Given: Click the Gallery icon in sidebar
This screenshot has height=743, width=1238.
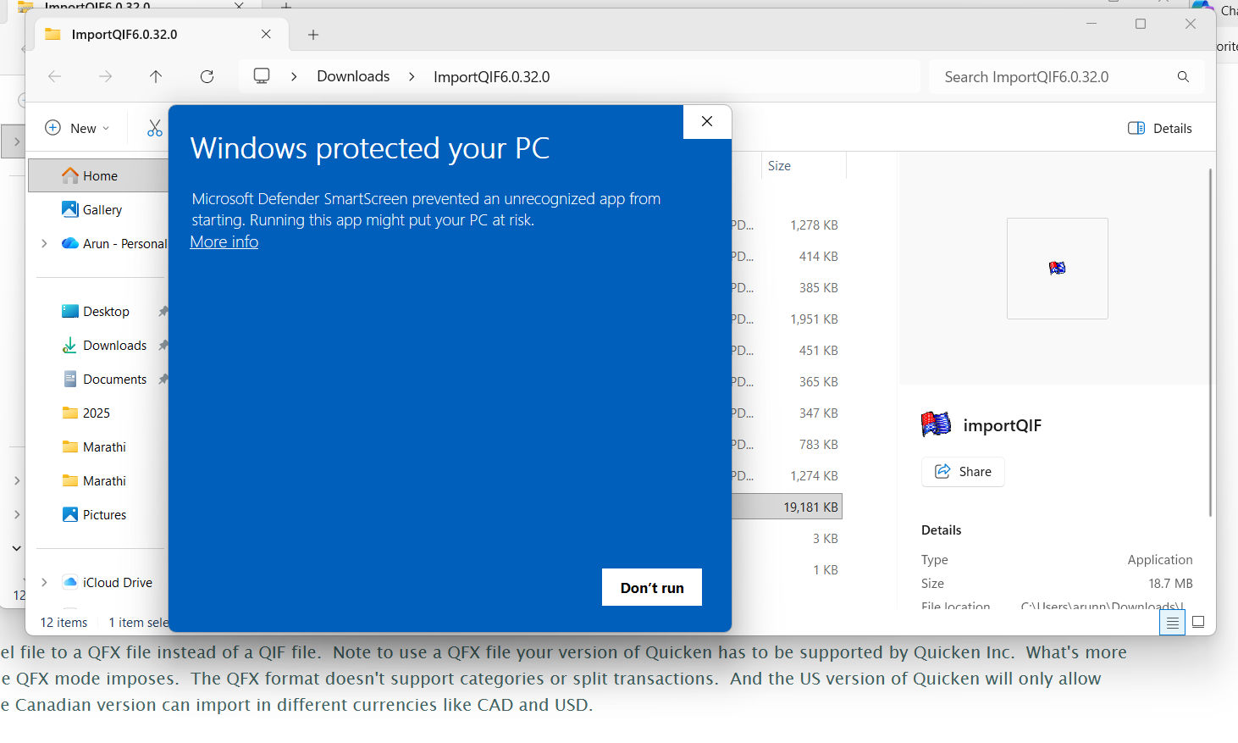Looking at the screenshot, I should coord(70,209).
